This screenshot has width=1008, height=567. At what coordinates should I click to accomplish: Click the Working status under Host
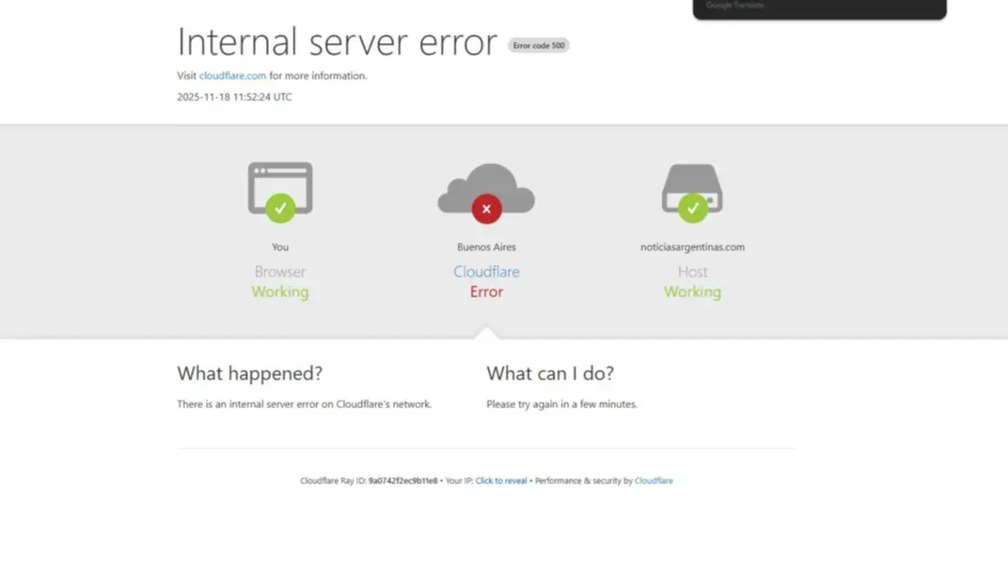pyautogui.click(x=692, y=292)
